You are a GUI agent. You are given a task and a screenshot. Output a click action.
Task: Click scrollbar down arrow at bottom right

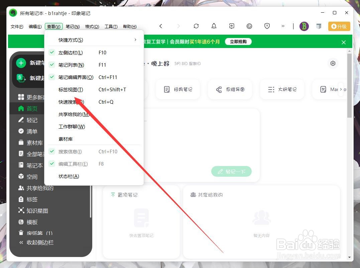(349, 257)
